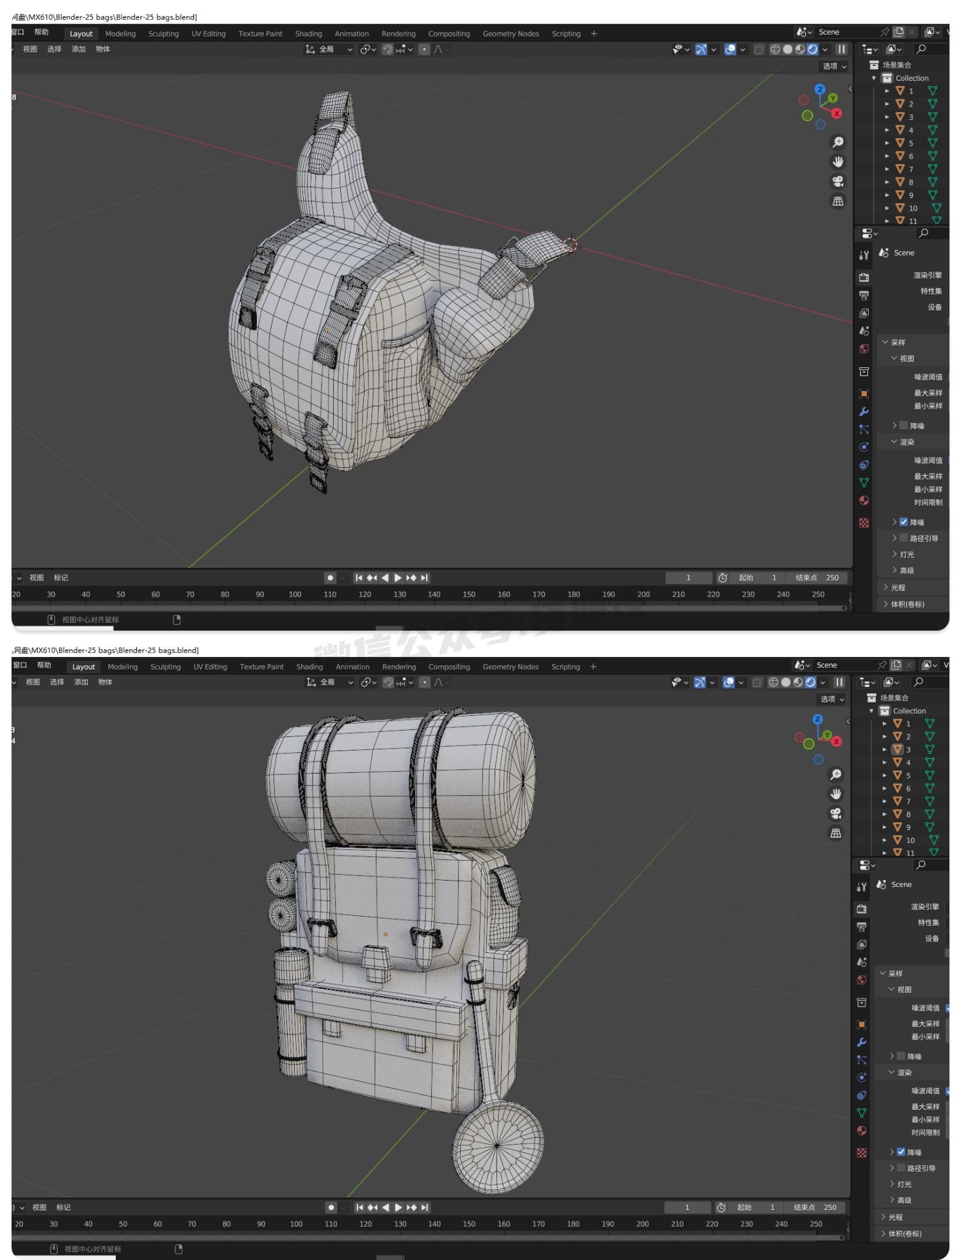Click mesh data icon for object 3, sling-bag outliner
The height and width of the screenshot is (1260, 961).
point(932,117)
